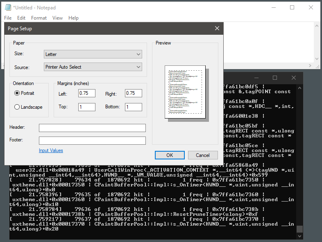This screenshot has width=322, height=242.
Task: Select Landscape orientation
Action: (28, 107)
